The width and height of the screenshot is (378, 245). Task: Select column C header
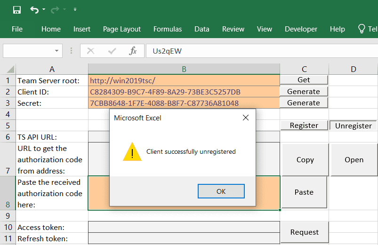[304, 70]
